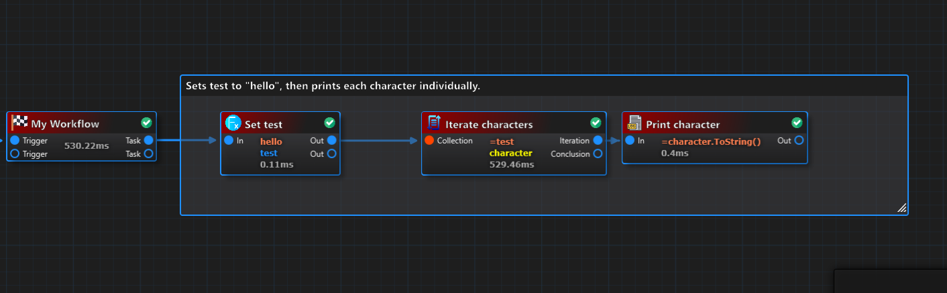
Task: Select the Iterate characters node title
Action: coord(489,124)
